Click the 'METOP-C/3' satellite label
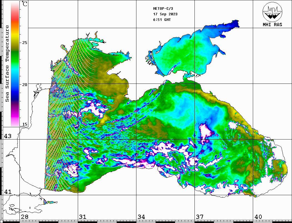Screen dimensions: 292x223 [x=163, y=9]
